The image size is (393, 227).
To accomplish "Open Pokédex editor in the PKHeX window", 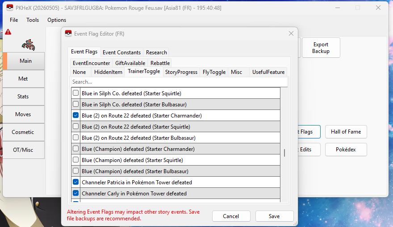I will (x=346, y=150).
